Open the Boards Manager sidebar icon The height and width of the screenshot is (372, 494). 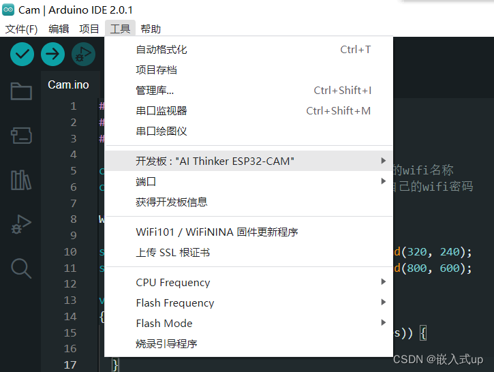pyautogui.click(x=21, y=136)
